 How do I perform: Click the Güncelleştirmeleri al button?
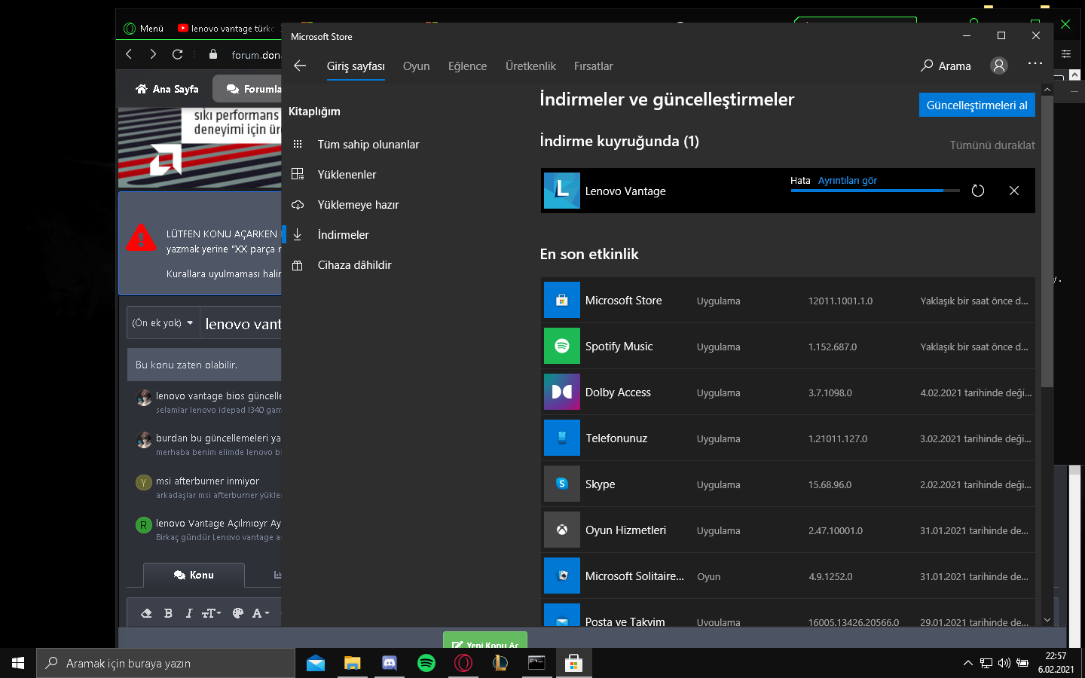(x=976, y=105)
